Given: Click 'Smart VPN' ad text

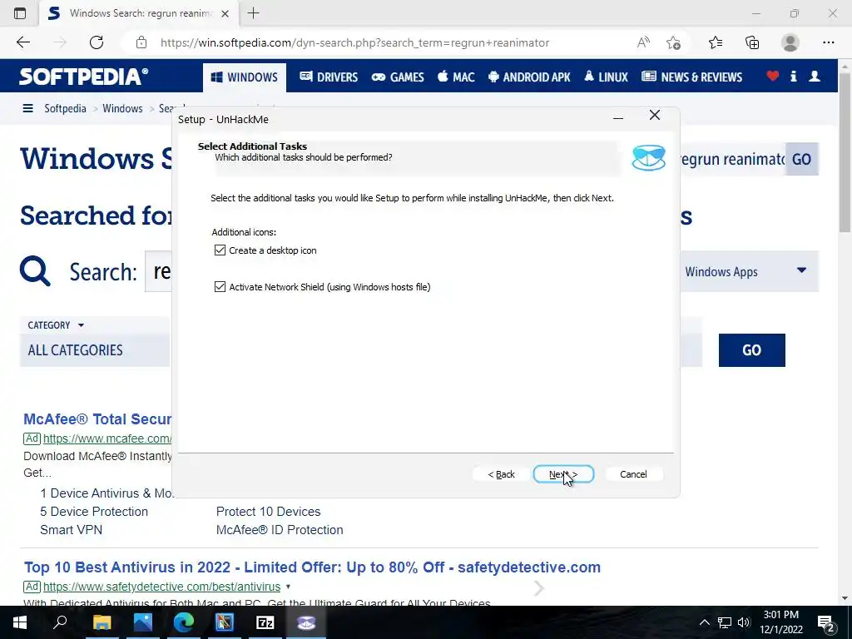Looking at the screenshot, I should [x=72, y=530].
